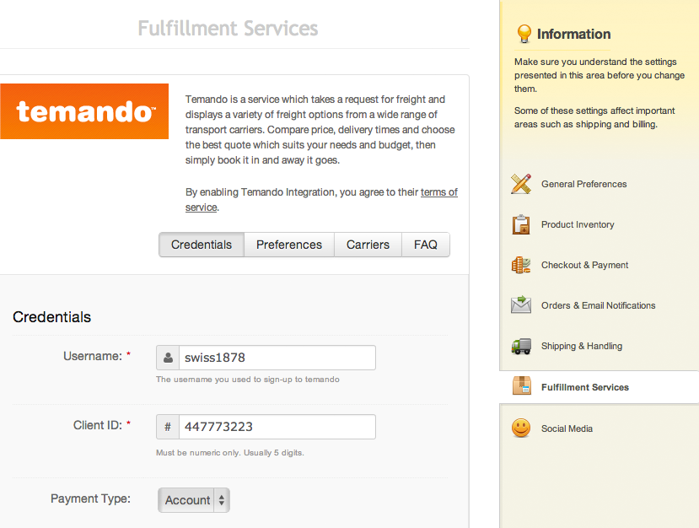This screenshot has width=699, height=528.
Task: Click the Fulfillment Services box icon
Action: pos(522,386)
